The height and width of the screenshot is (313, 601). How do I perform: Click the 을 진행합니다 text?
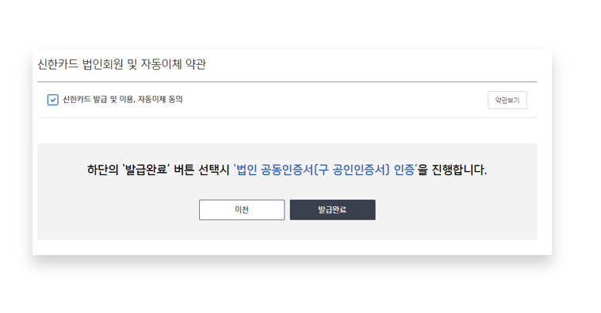pyautogui.click(x=452, y=170)
